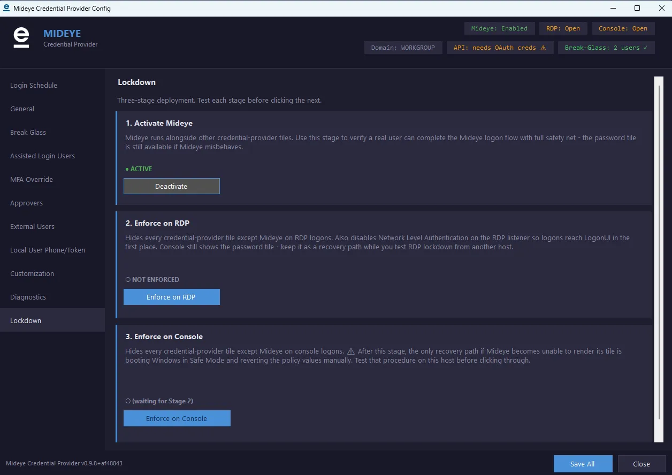Click the RDP: Open status badge

click(563, 28)
